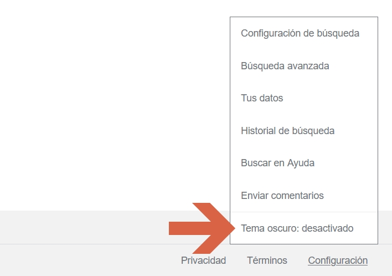
Task: Turn on dark theme from the settings menu
Action: (x=297, y=228)
